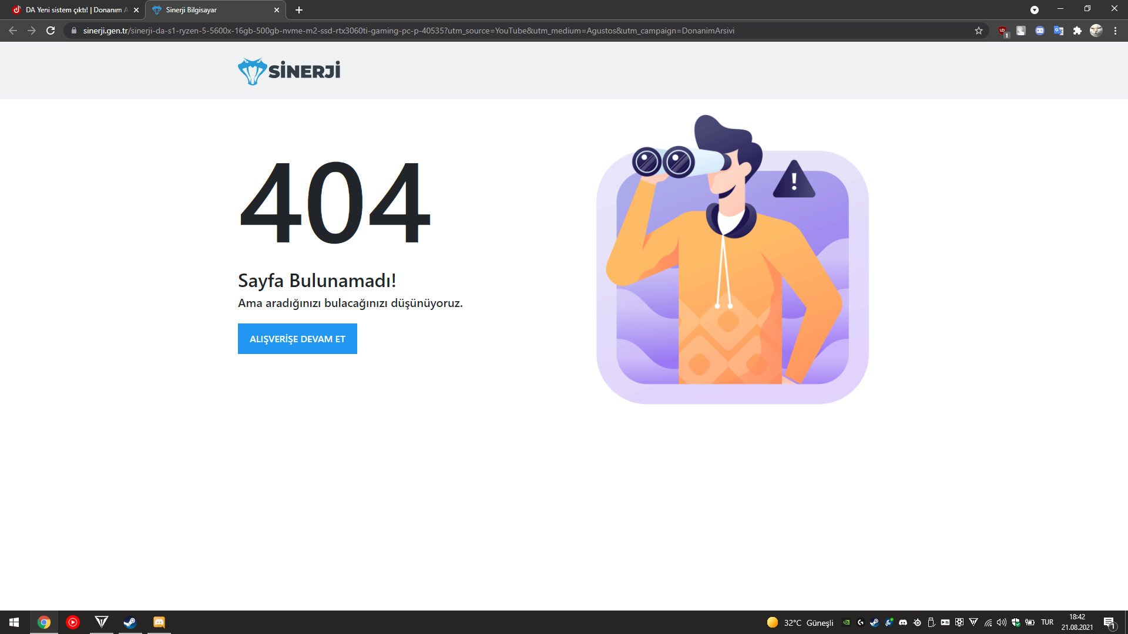
Task: Click the Sinerji logo in the header
Action: 289,71
